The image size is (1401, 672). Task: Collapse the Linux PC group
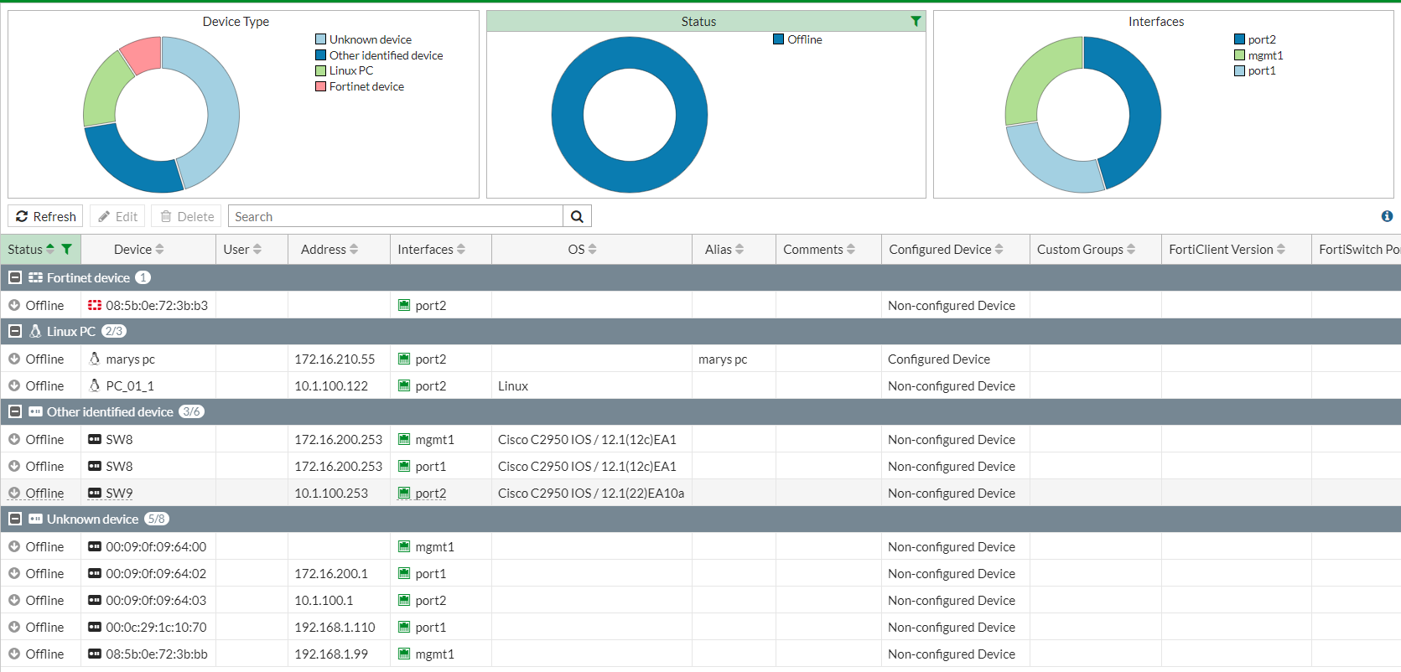pyautogui.click(x=15, y=331)
